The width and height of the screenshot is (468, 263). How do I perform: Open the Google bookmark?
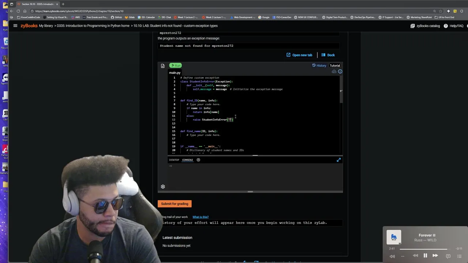264,17
